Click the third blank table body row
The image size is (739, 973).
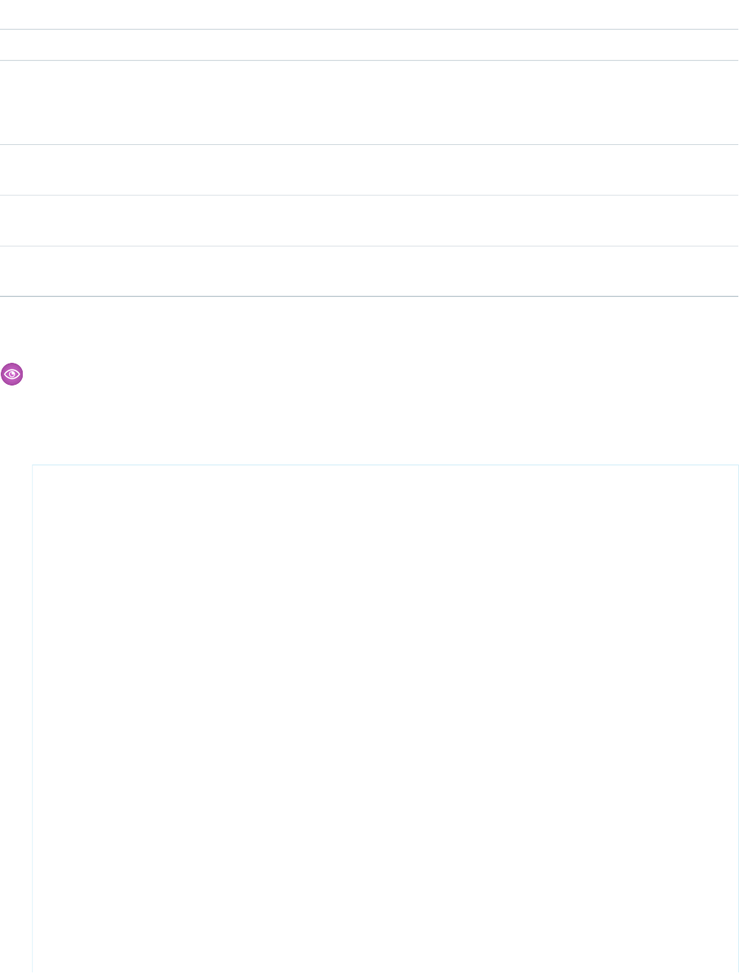point(369,221)
